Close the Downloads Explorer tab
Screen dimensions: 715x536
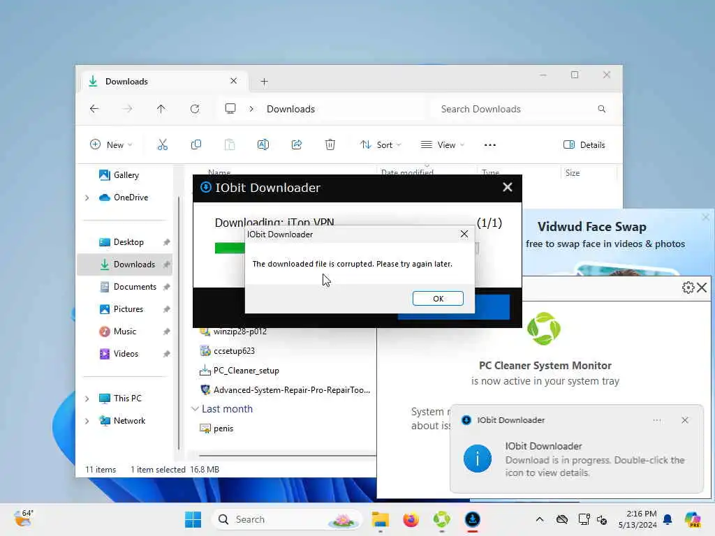[233, 81]
